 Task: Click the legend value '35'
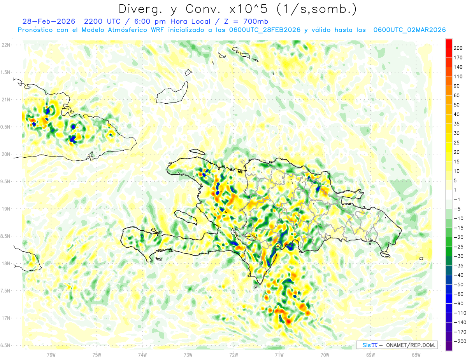click(x=457, y=124)
